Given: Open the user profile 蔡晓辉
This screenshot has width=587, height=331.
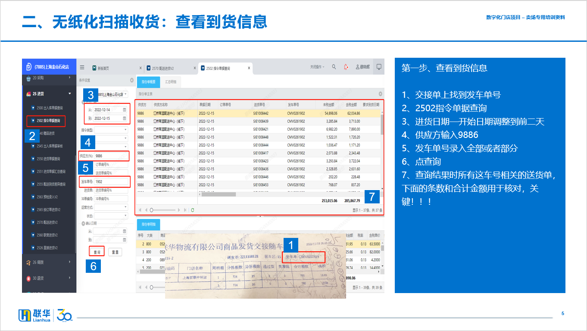Looking at the screenshot, I should (363, 67).
